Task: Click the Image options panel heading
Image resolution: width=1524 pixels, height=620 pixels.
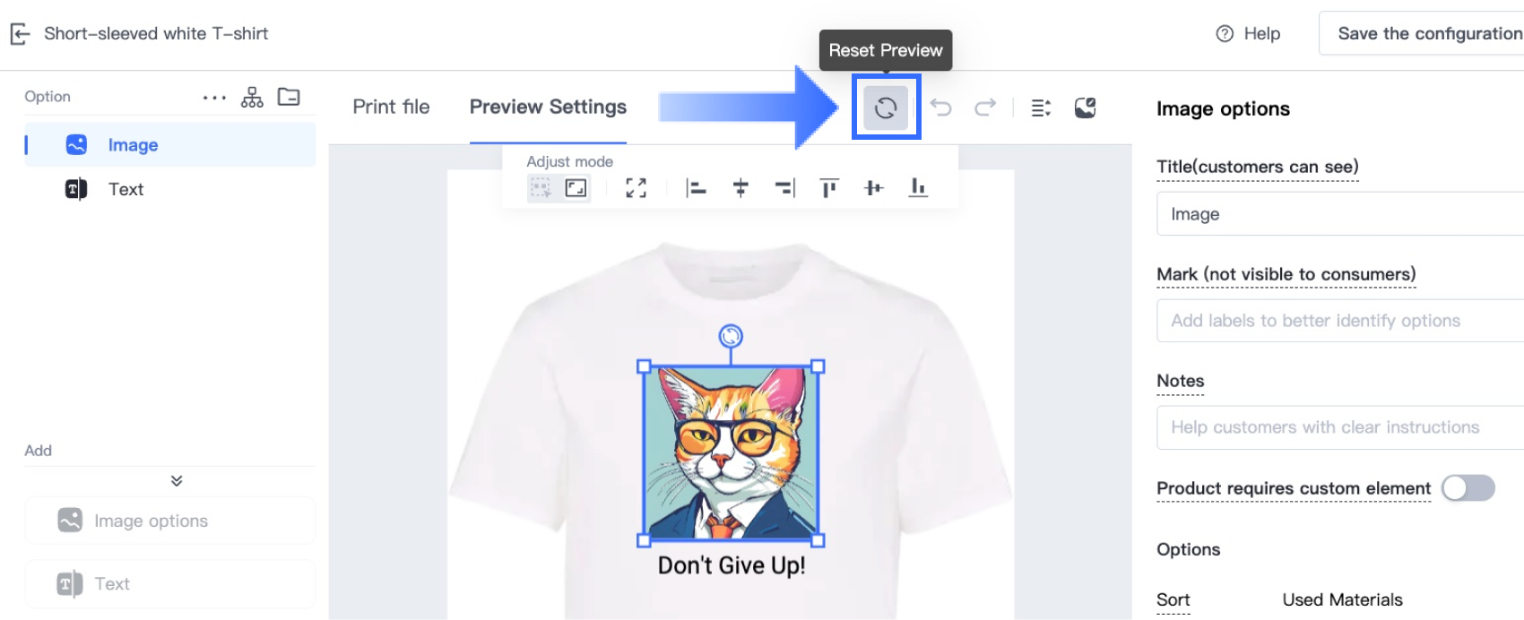Action: 1223,109
